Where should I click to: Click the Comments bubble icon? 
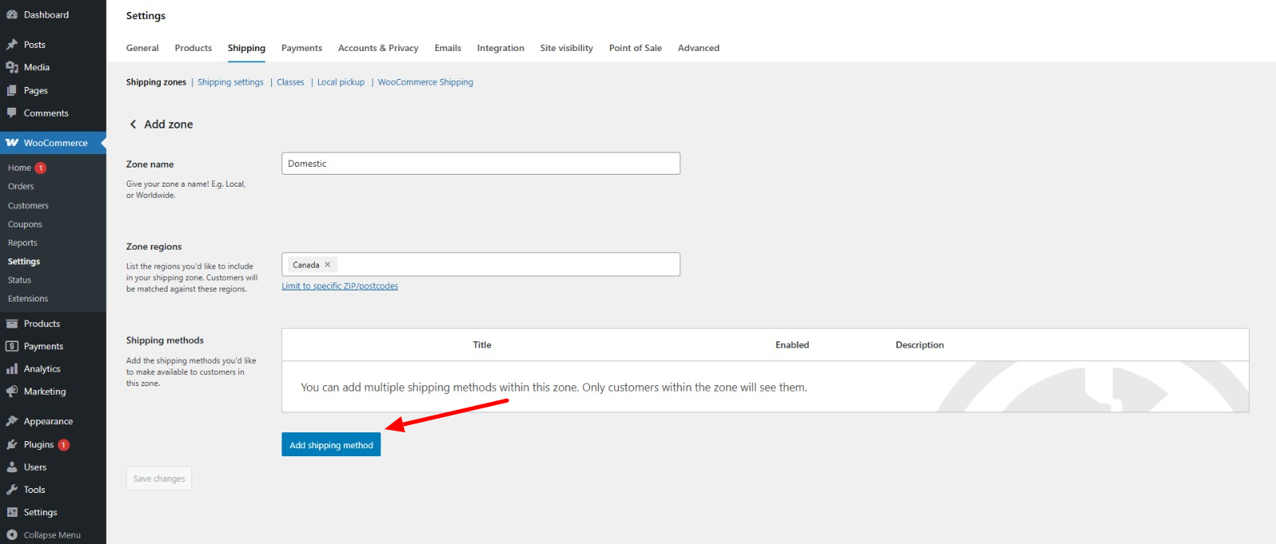(x=12, y=112)
